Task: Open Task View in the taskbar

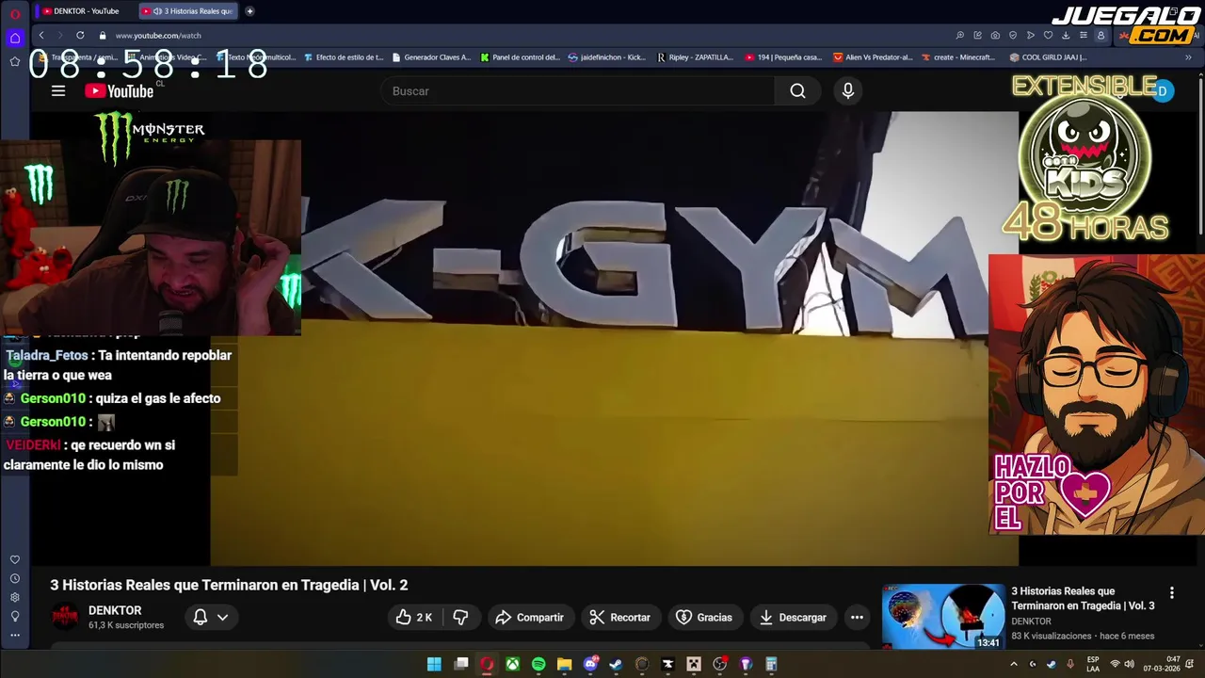Action: point(461,664)
